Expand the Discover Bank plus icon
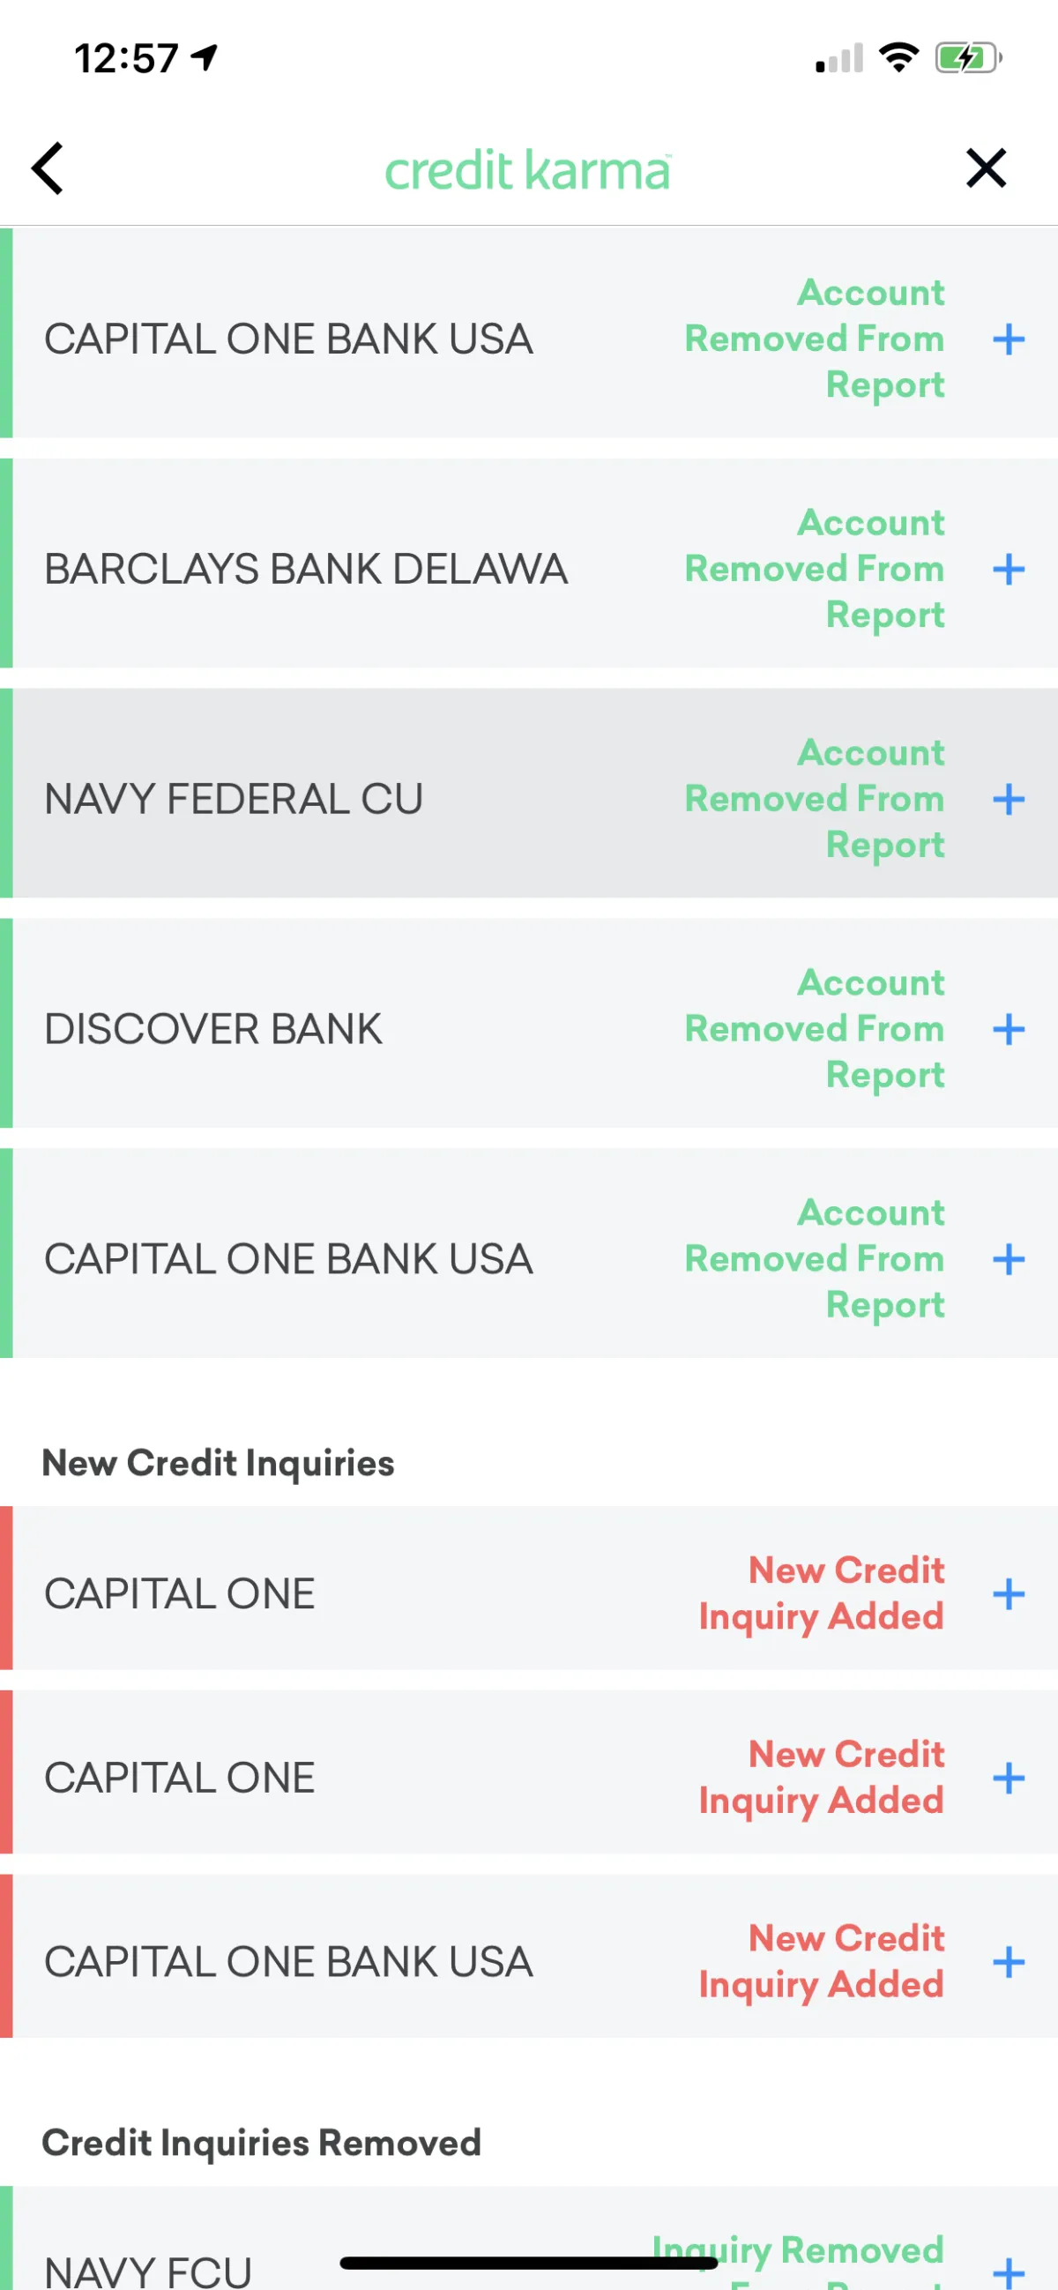1058x2290 pixels. tap(1009, 1029)
